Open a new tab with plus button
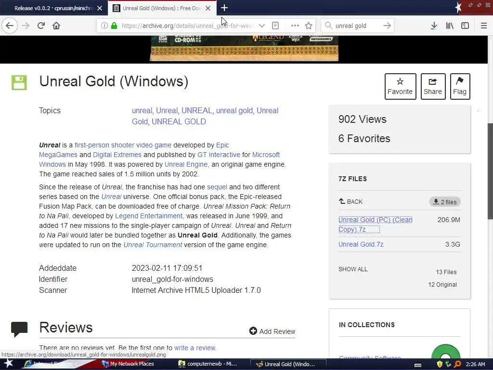This screenshot has height=370, width=493. point(224,8)
